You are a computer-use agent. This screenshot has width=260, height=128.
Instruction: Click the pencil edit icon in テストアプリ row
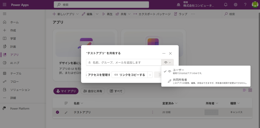[x=66, y=113]
